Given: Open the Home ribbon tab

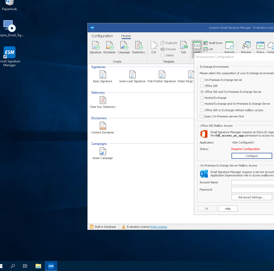Looking at the screenshot, I should (126, 36).
